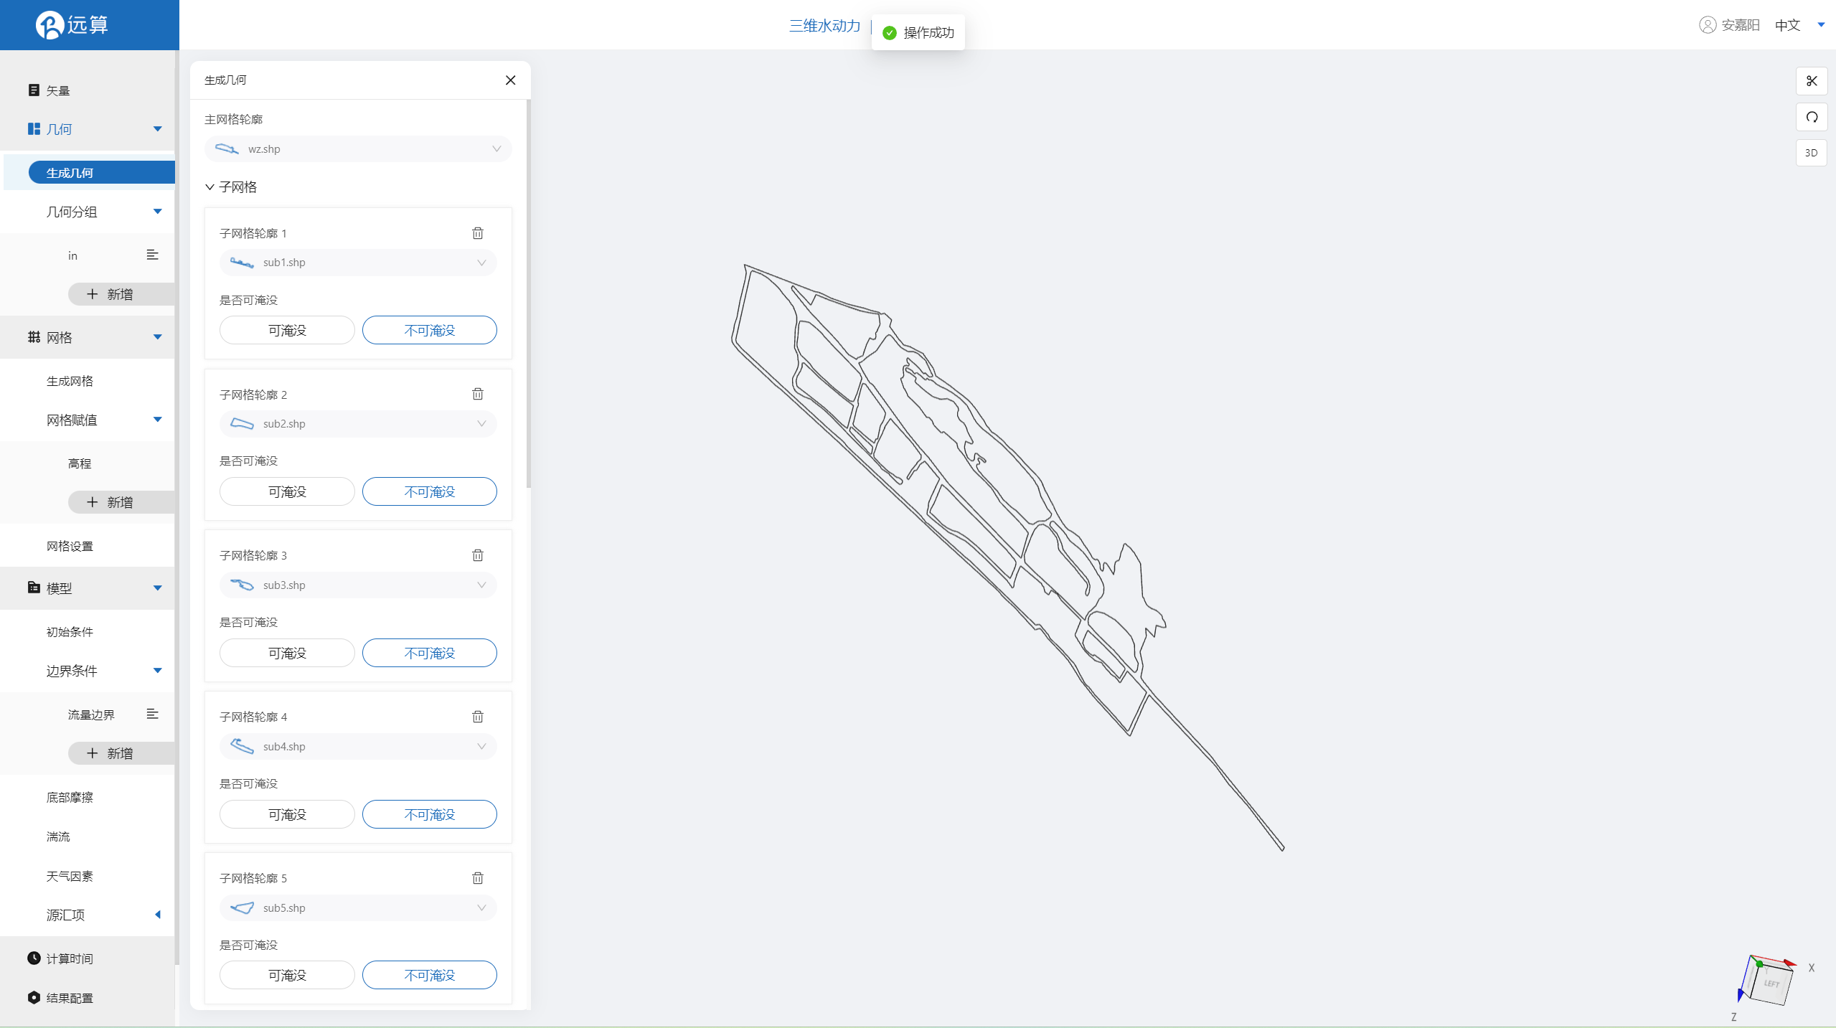Collapse the 模型 section arrow

(158, 588)
